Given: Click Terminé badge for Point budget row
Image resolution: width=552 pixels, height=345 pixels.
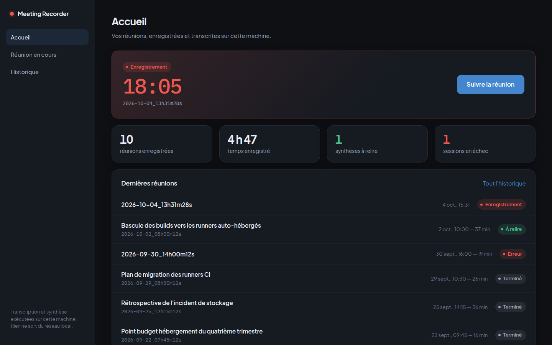Looking at the screenshot, I should 511,335.
